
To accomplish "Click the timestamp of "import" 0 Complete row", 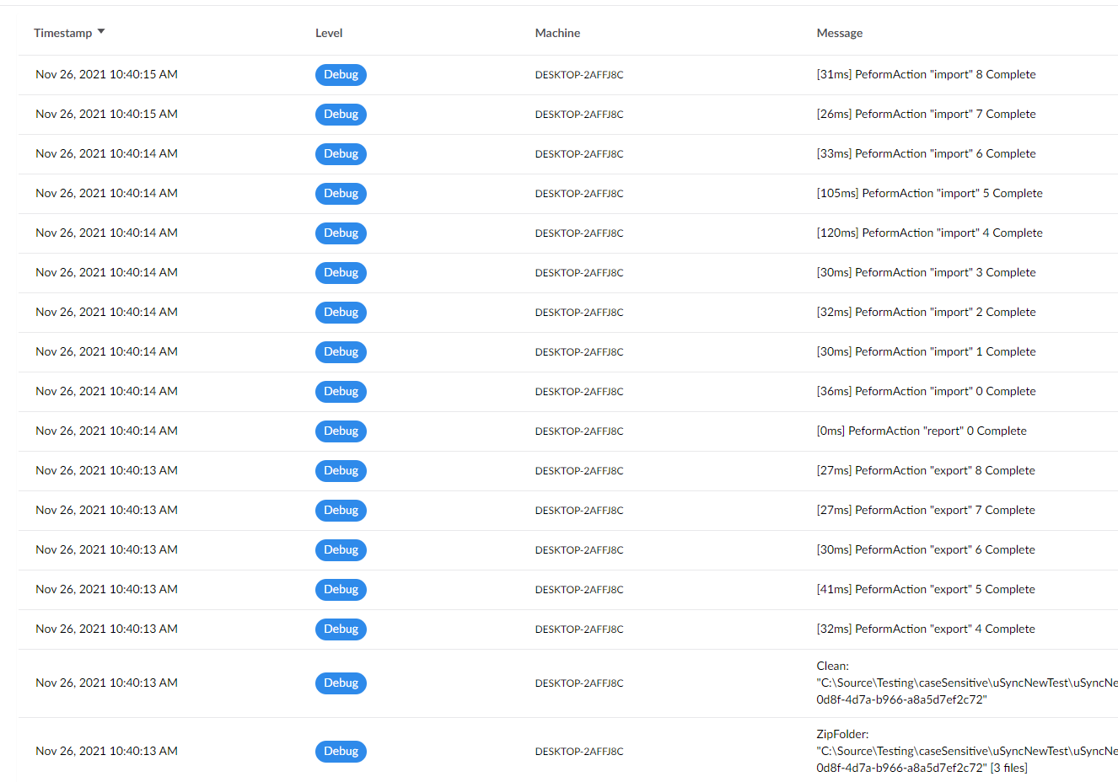I will point(106,391).
